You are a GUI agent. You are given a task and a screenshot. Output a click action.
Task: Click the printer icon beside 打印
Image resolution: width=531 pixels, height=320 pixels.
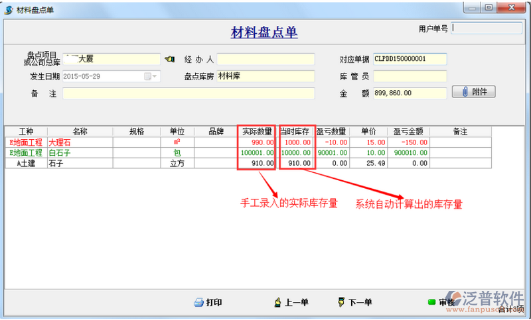(198, 302)
